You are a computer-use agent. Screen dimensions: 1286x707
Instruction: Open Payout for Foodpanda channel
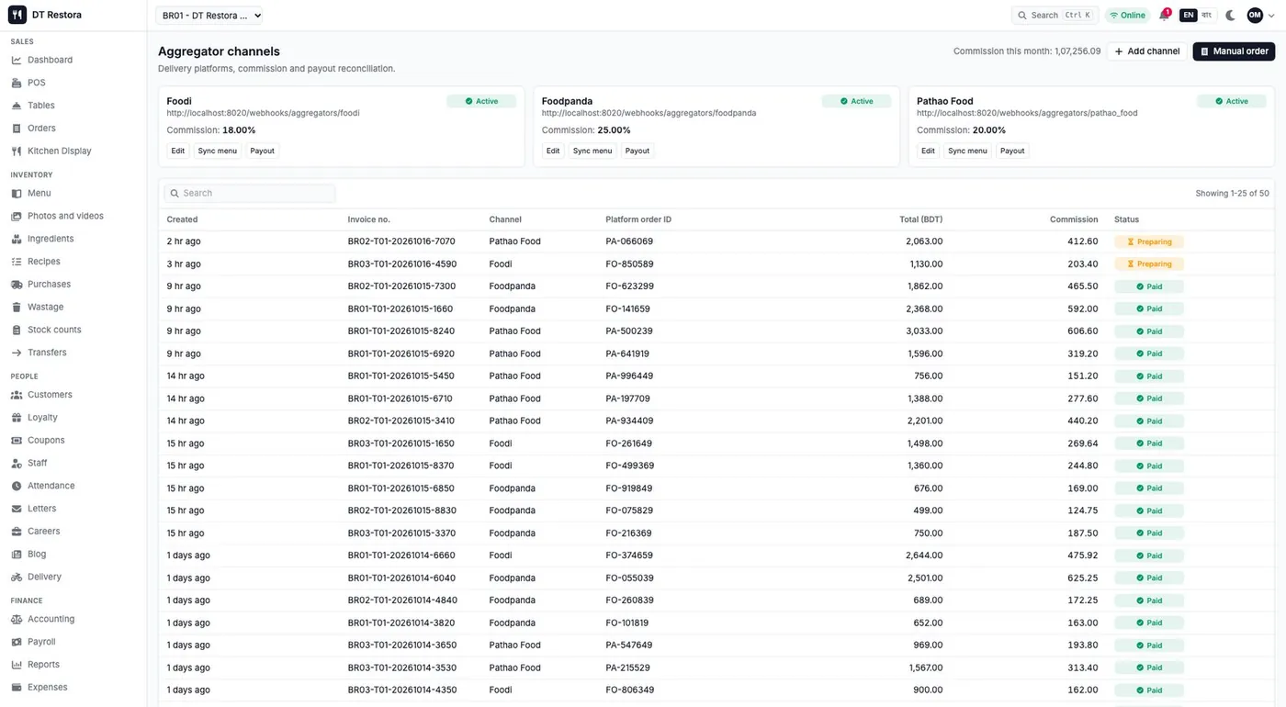tap(637, 151)
